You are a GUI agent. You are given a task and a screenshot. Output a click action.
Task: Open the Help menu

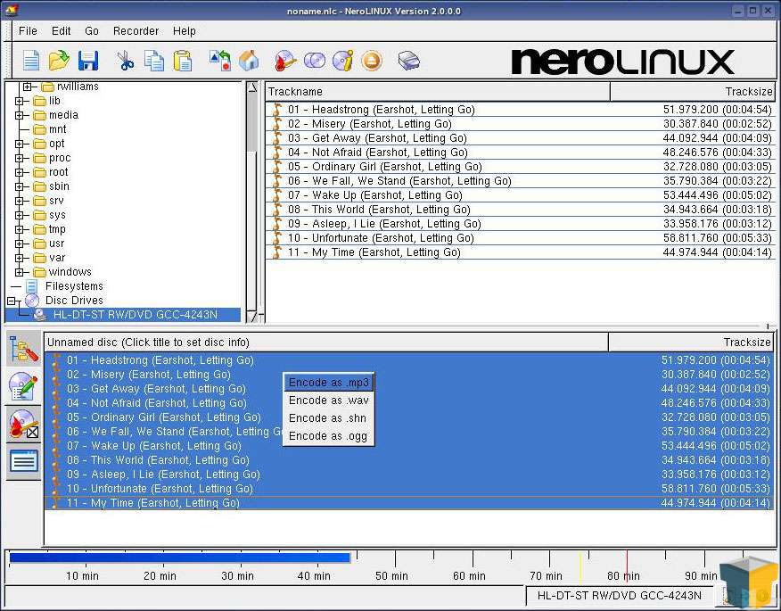(x=184, y=31)
